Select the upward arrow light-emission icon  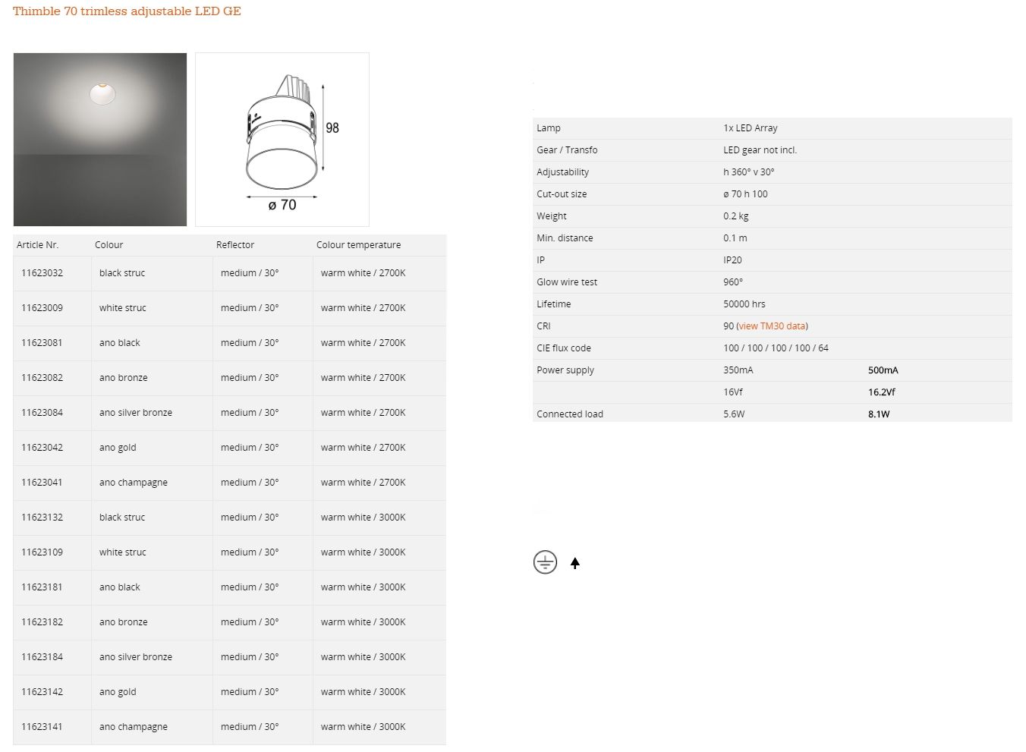tap(575, 563)
